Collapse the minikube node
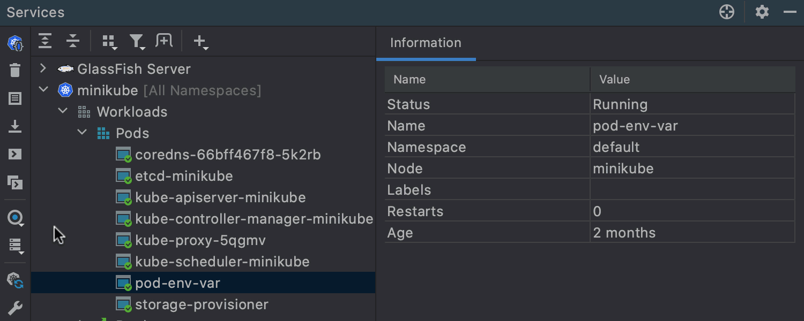 point(44,90)
